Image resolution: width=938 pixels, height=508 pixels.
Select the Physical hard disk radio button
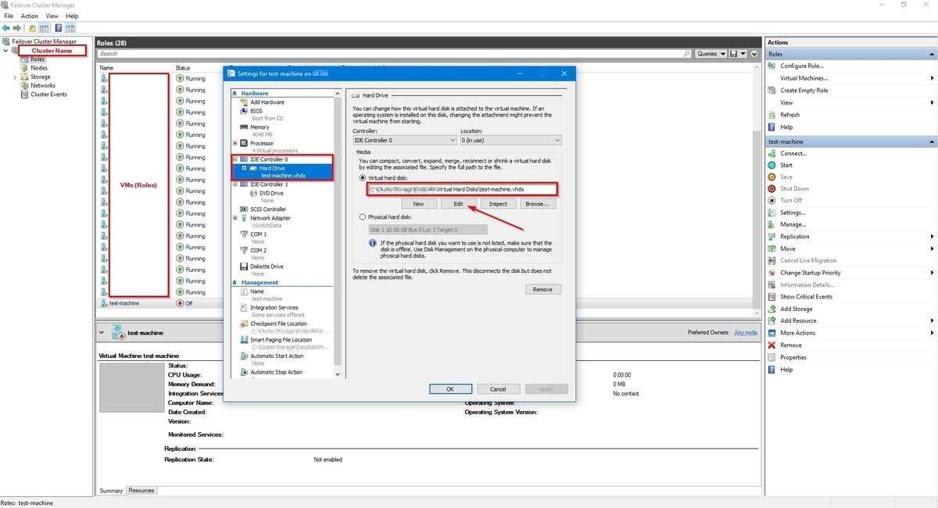coord(362,216)
